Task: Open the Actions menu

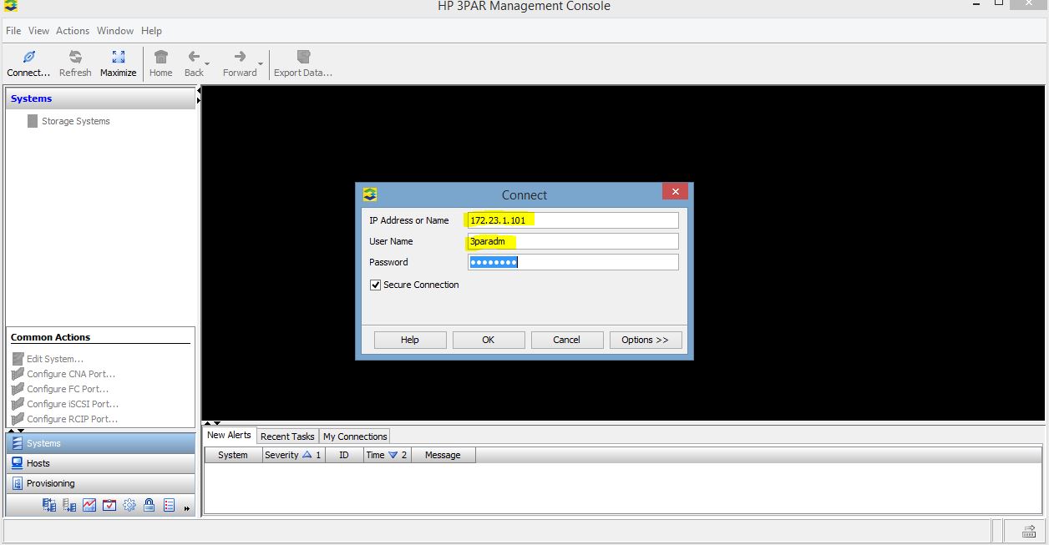Action: 72,31
